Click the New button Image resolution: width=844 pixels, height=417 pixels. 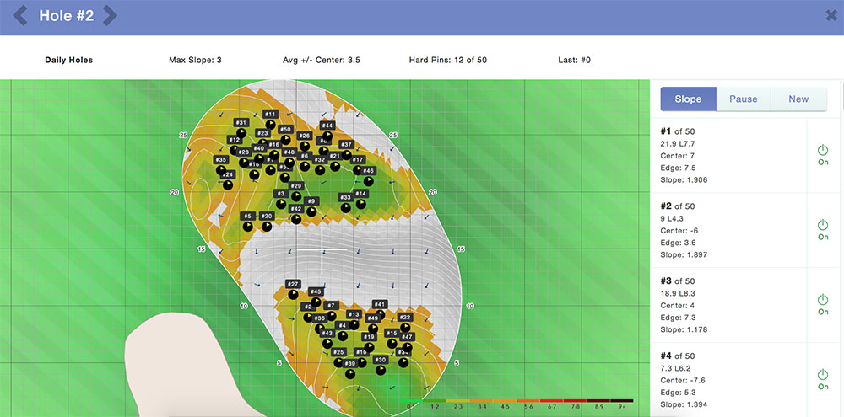click(x=798, y=99)
